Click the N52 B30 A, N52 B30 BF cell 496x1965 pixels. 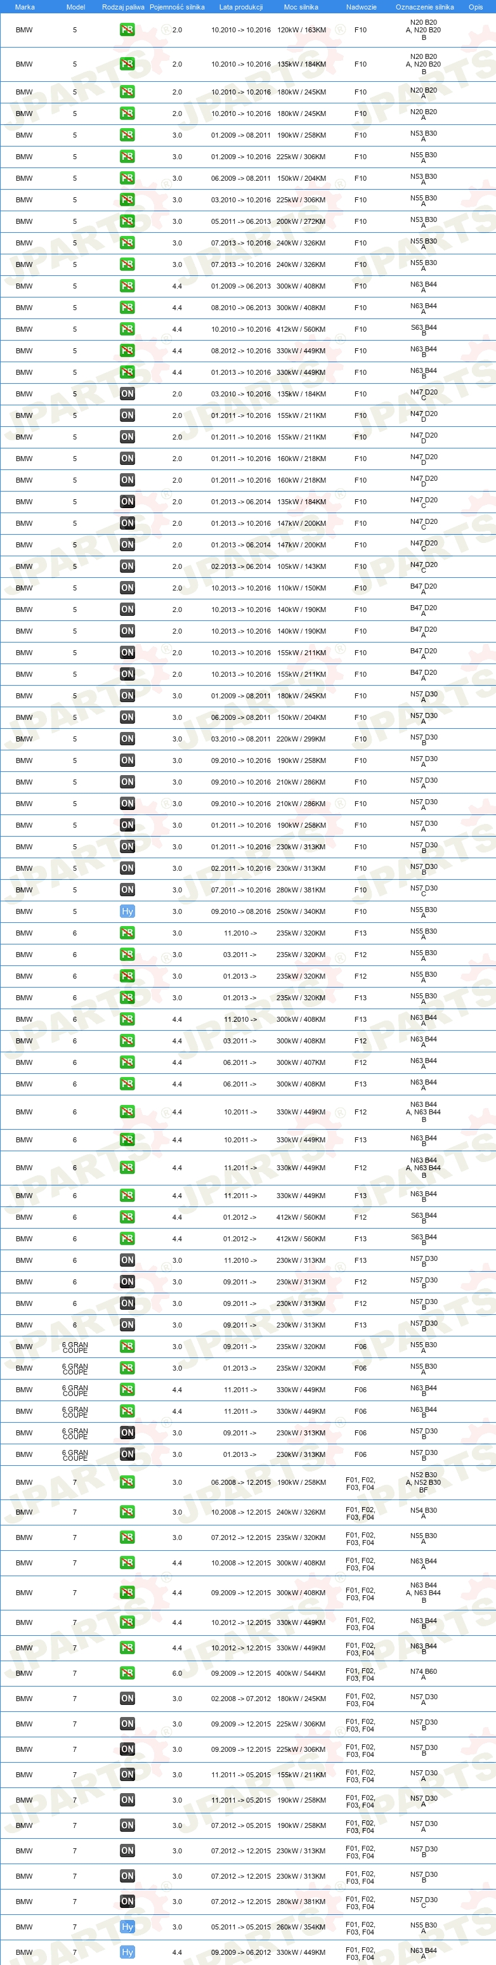coord(424,1482)
